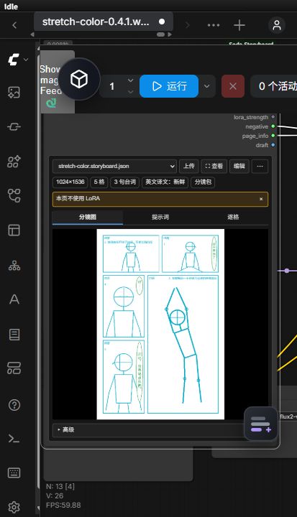Screen dimensions: 297x517
Task: Switch to the stretch-color-0.4.1 workflow tab
Action: pos(104,22)
